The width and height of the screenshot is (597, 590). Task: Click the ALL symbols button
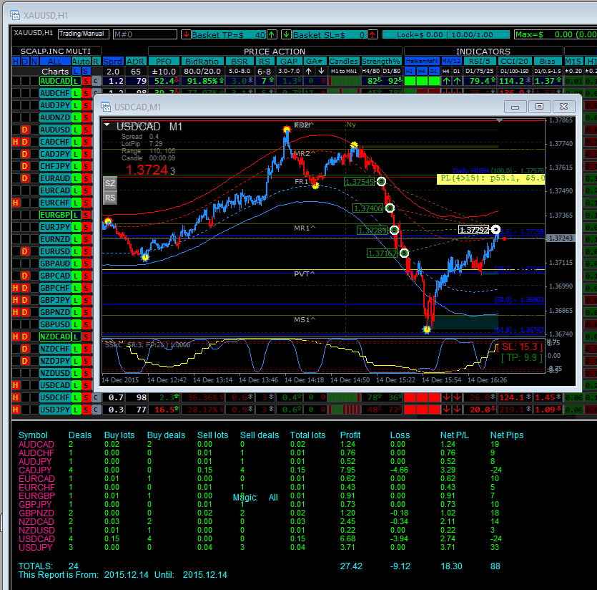(55, 62)
